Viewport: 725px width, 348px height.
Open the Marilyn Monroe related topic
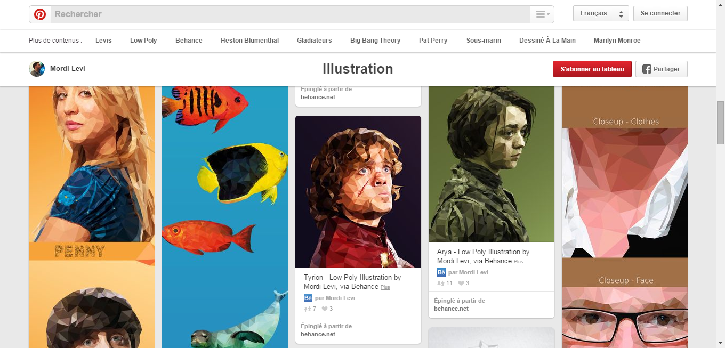(617, 41)
